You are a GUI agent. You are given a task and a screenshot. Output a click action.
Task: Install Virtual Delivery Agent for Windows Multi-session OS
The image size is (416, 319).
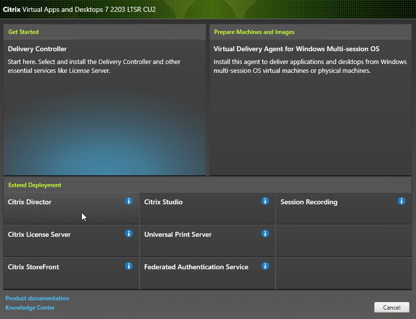[x=311, y=107]
